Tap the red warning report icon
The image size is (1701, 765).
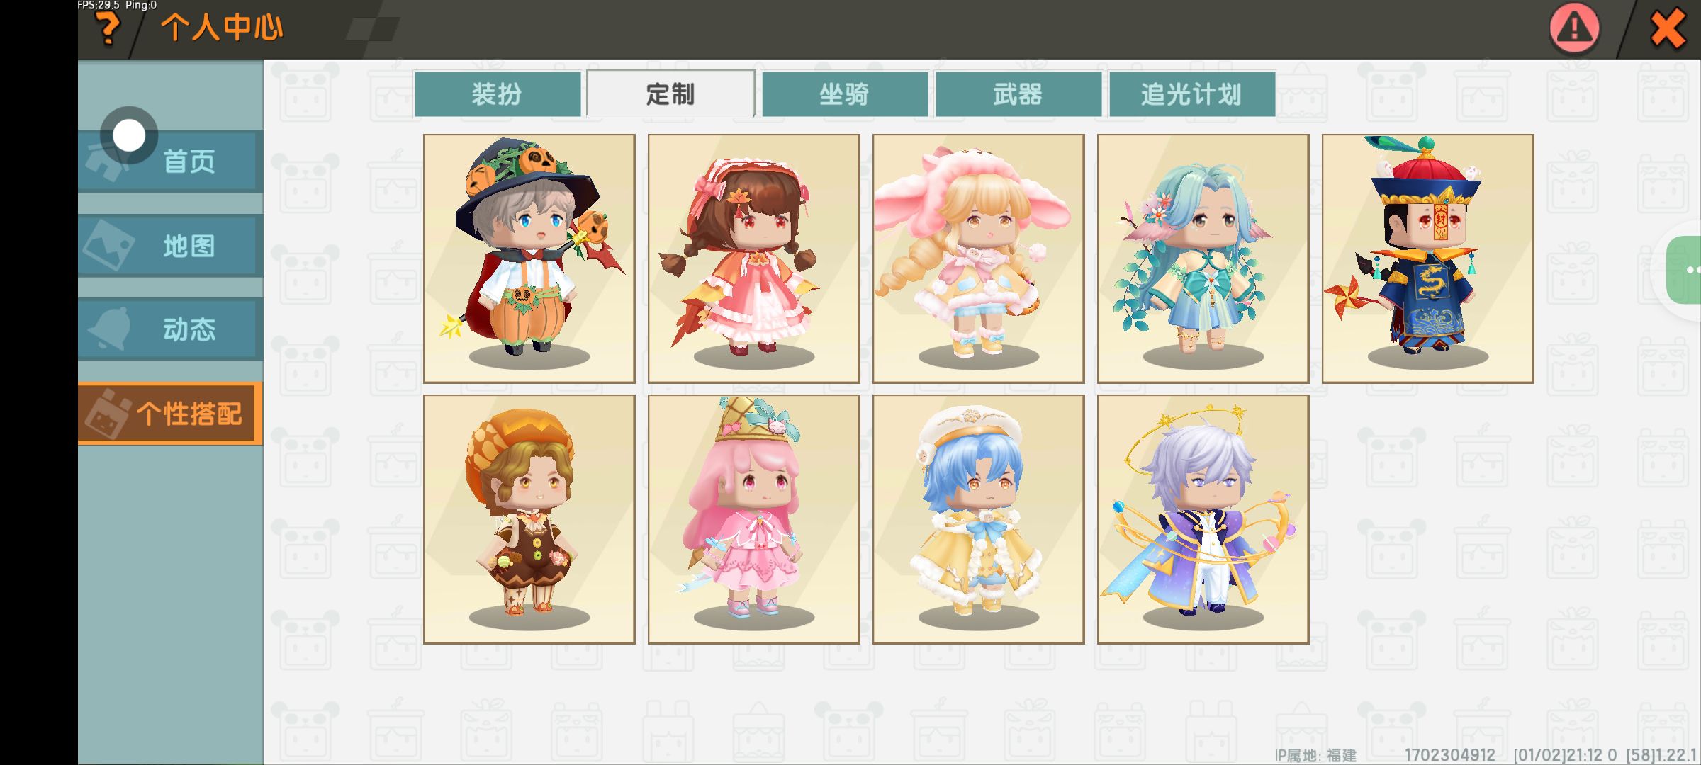pos(1574,28)
